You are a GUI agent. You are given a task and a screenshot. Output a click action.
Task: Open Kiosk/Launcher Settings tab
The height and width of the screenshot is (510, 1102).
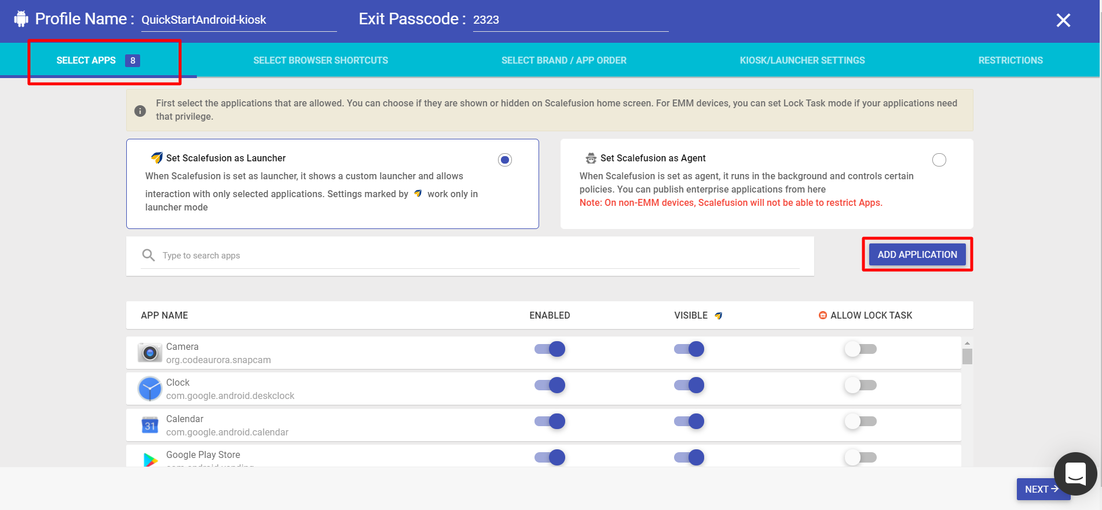[x=802, y=60]
